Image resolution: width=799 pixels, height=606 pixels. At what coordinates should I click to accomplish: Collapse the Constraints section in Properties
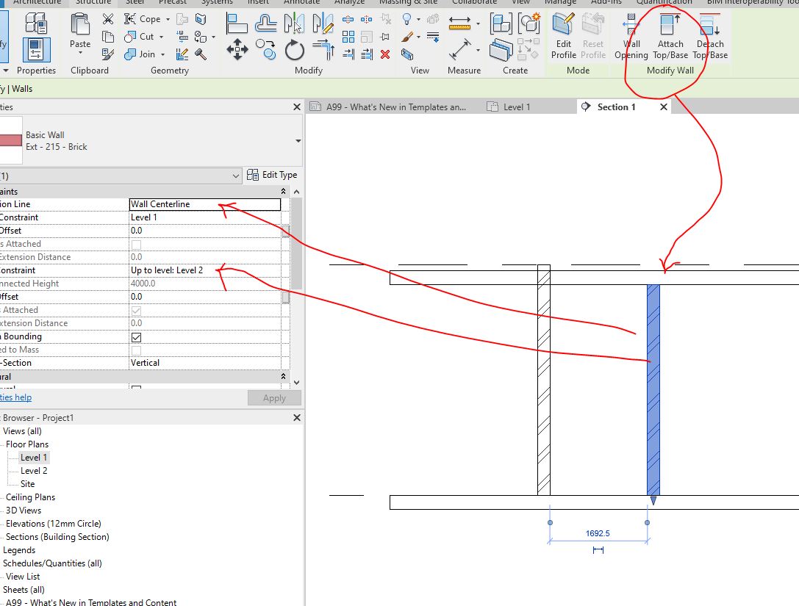click(283, 190)
